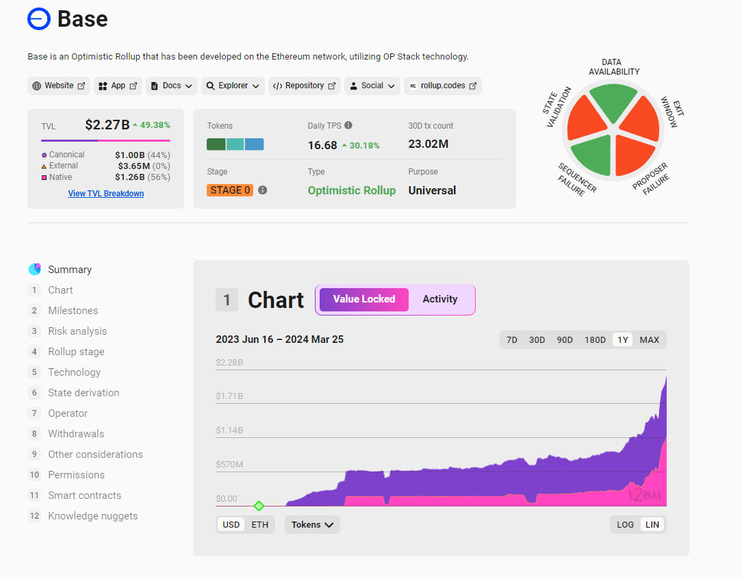Set chart scale to LIN
742x579 pixels.
click(x=652, y=525)
